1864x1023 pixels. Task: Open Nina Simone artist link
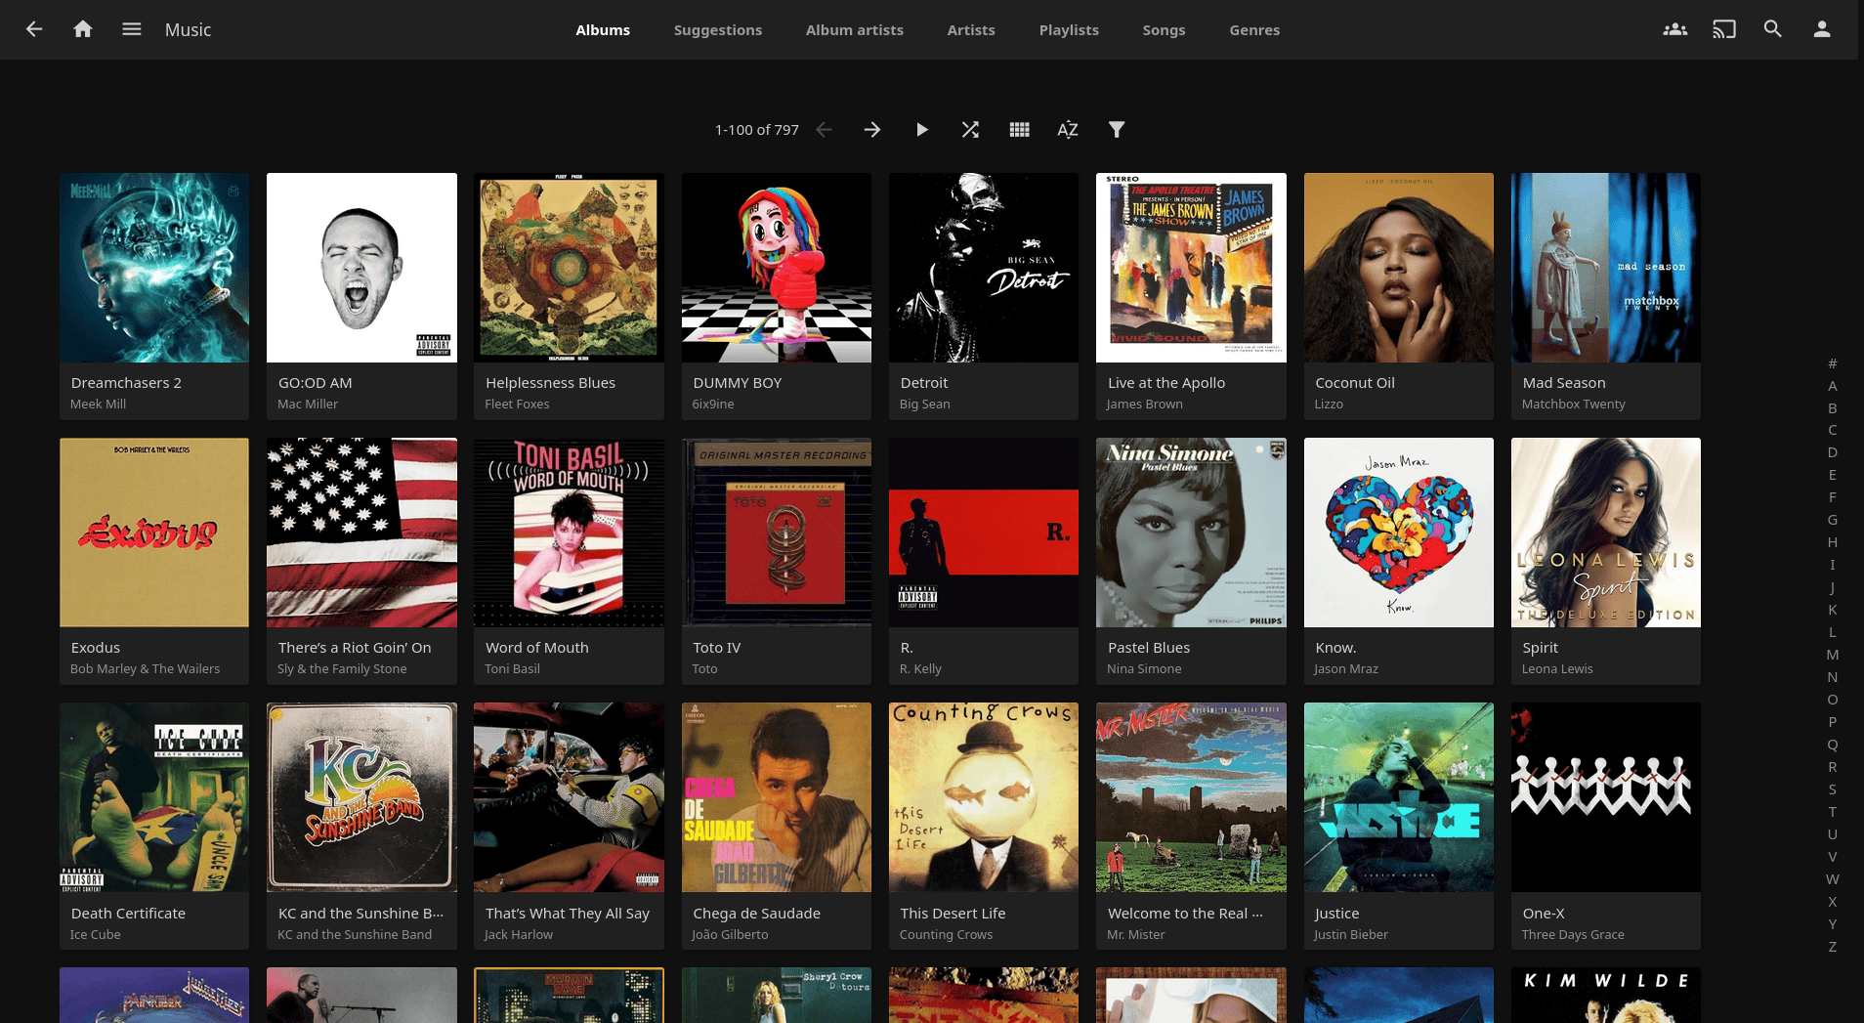1144,668
